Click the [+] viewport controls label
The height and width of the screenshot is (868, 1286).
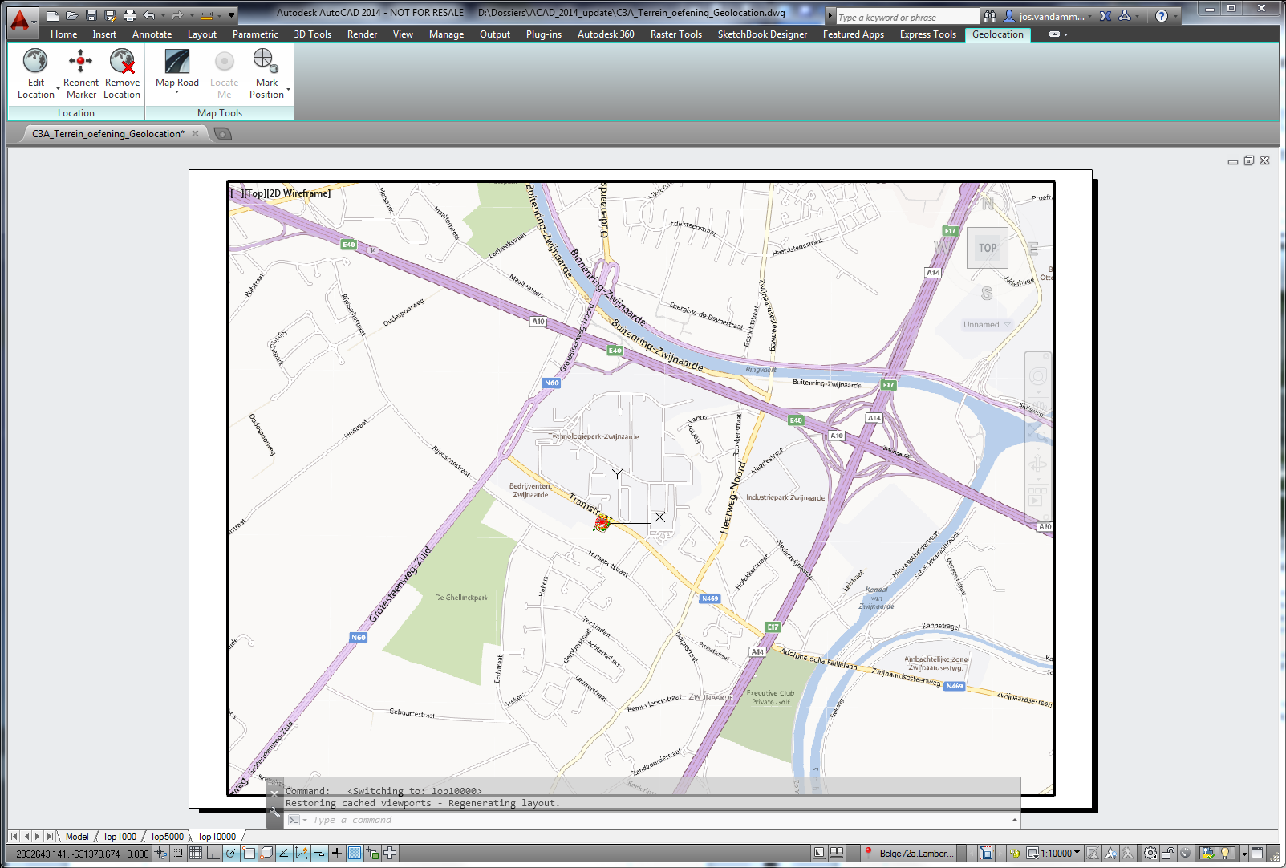pyautogui.click(x=237, y=193)
